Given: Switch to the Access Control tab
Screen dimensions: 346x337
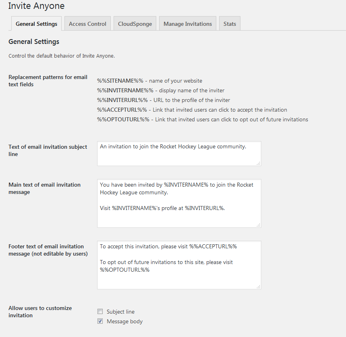Looking at the screenshot, I should click(x=87, y=24).
